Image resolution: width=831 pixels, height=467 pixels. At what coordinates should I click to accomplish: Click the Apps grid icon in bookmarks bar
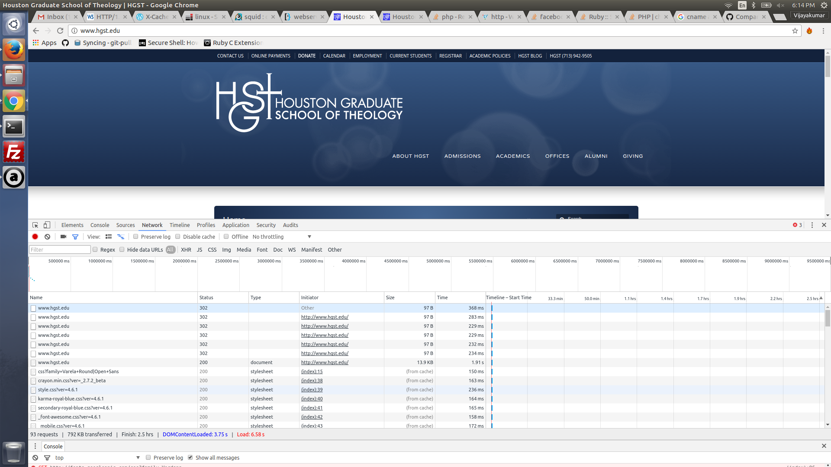pos(36,42)
